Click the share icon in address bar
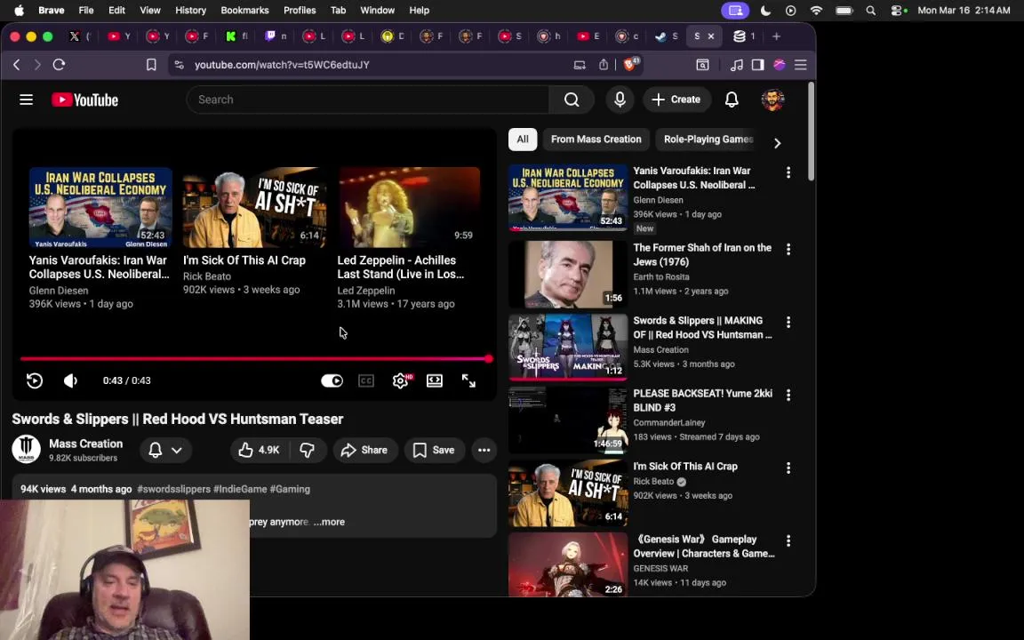This screenshot has height=640, width=1024. pos(604,64)
